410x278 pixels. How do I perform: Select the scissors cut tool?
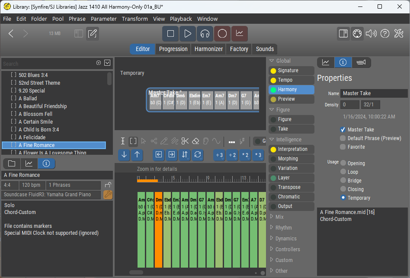click(x=185, y=141)
